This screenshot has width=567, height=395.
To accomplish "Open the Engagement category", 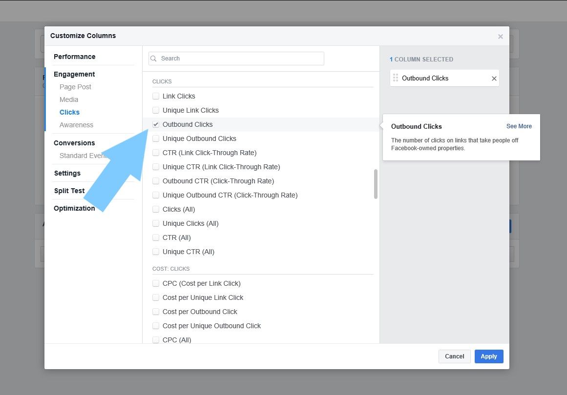I will coord(74,74).
